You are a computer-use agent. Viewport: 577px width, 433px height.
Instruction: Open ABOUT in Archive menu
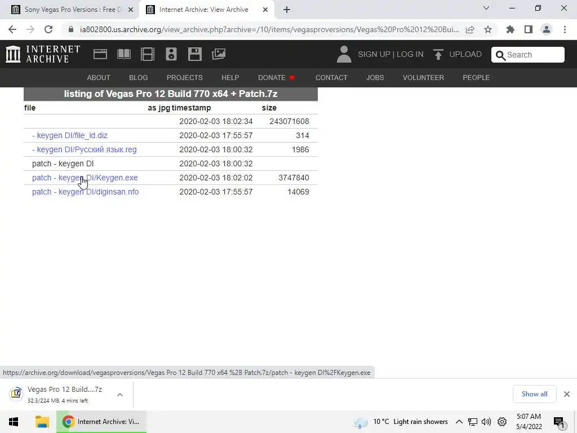[99, 78]
